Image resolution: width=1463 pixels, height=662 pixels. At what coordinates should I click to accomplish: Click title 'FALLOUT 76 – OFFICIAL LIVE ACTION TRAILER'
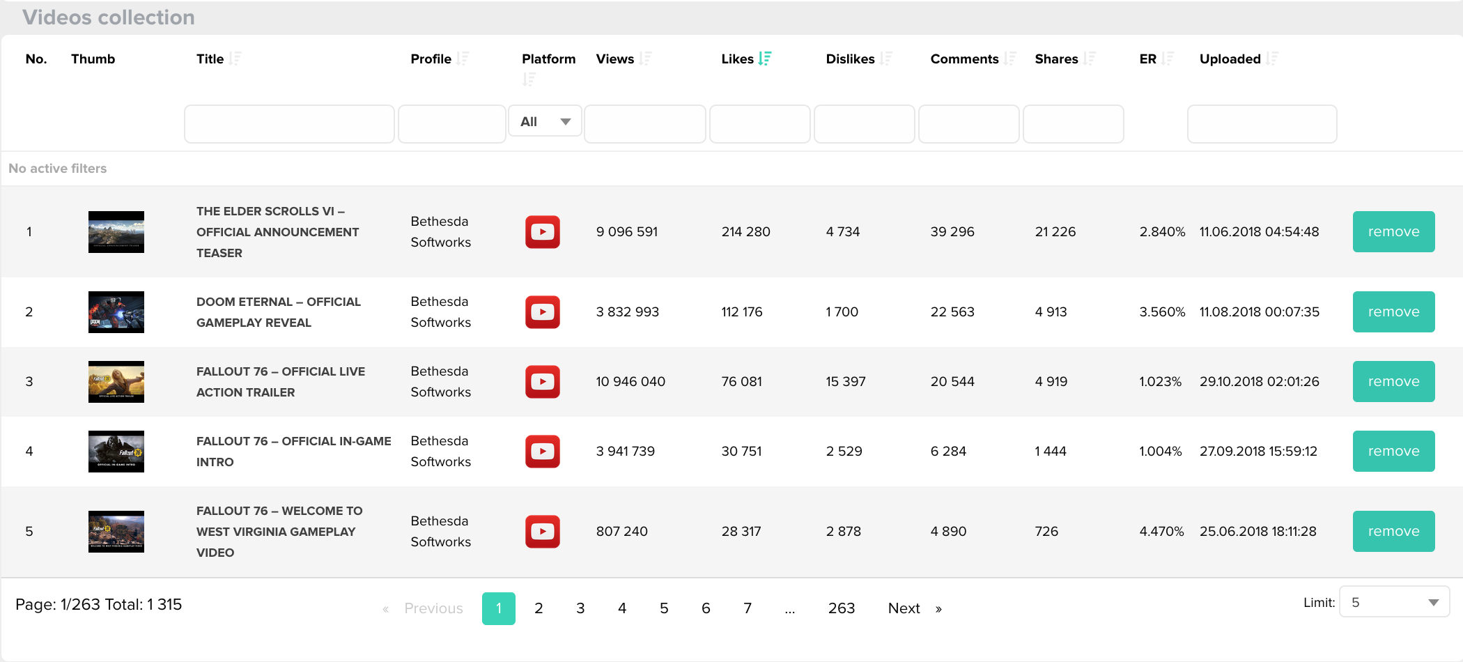click(281, 382)
